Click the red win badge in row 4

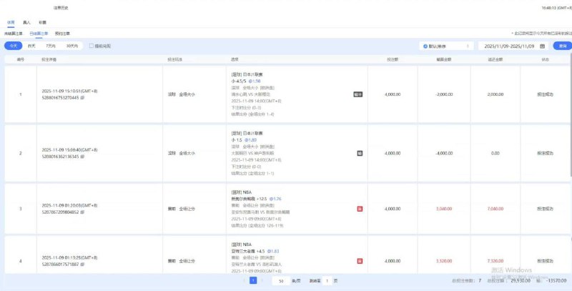359,261
